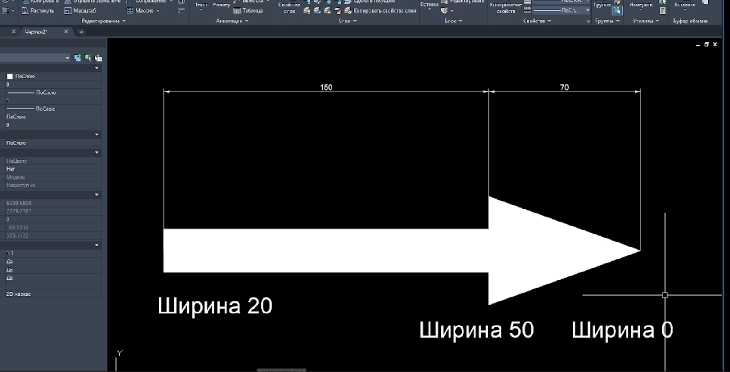The height and width of the screenshot is (372, 730).
Task: Expand the Слои panel
Action: [347, 21]
